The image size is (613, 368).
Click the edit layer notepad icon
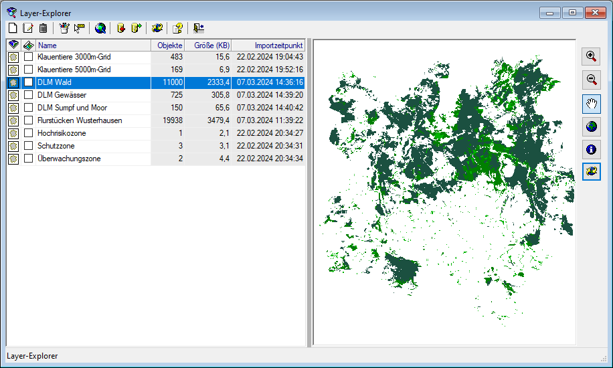[27, 28]
